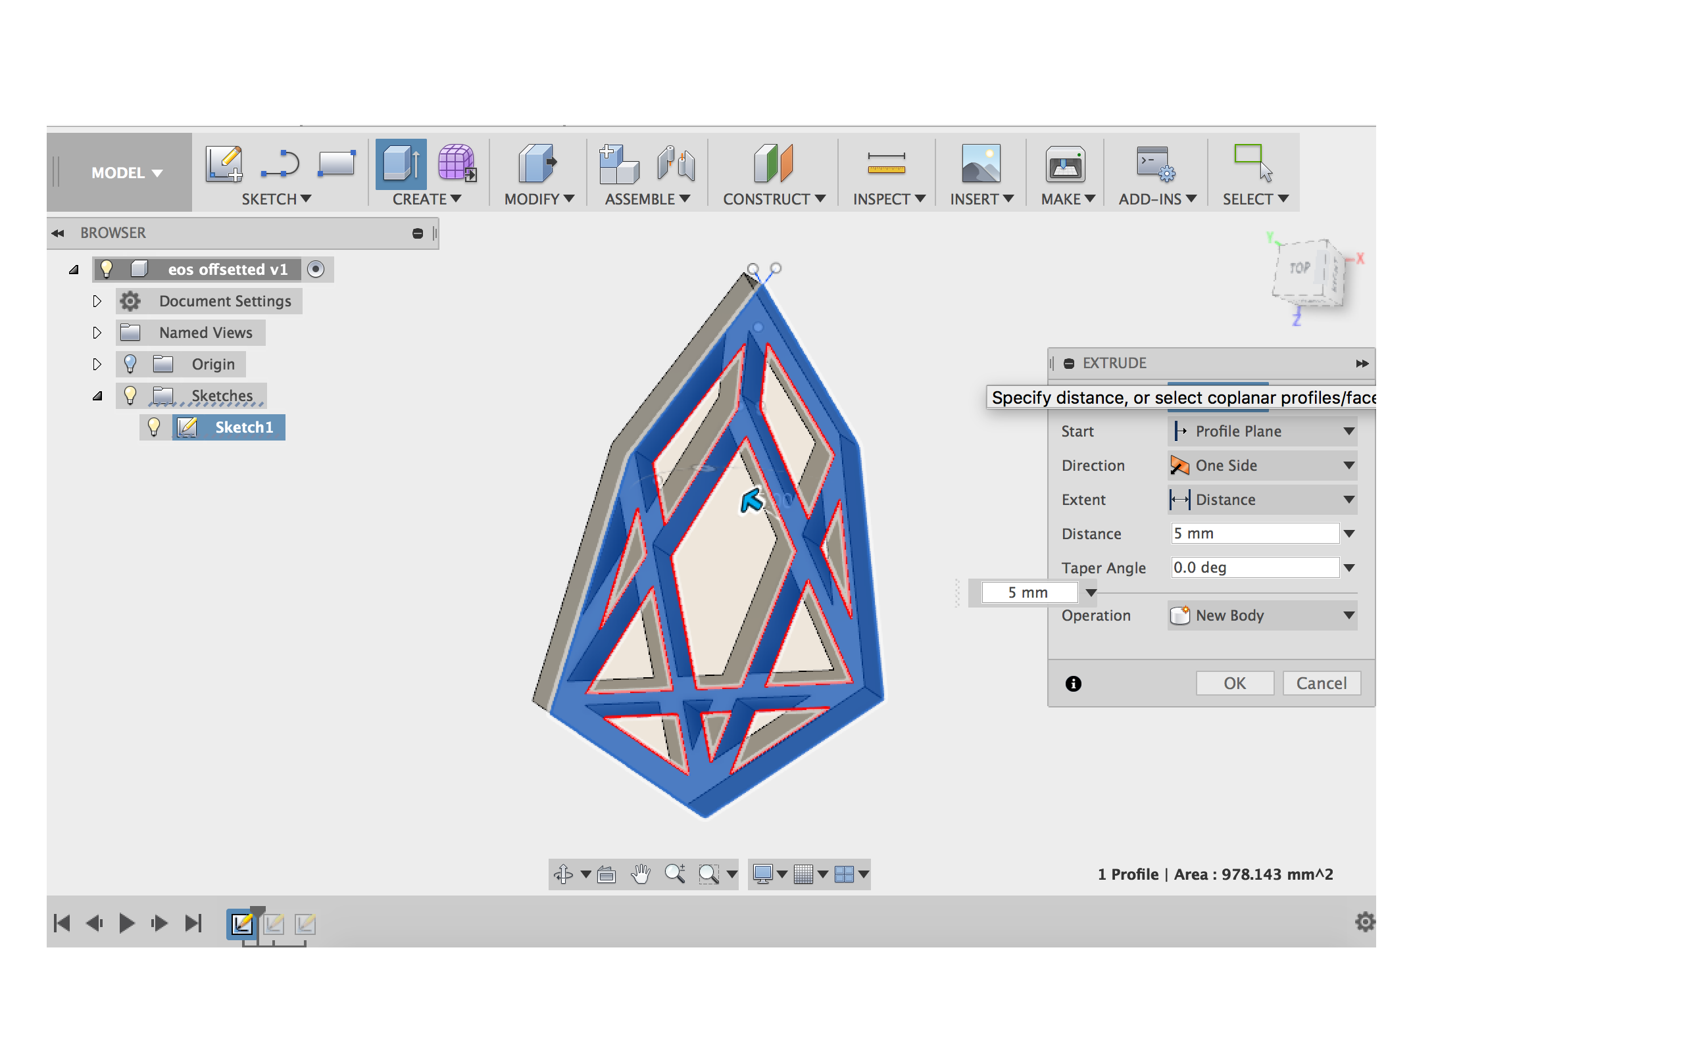Expand the Extrude dialog double arrow

1362,363
